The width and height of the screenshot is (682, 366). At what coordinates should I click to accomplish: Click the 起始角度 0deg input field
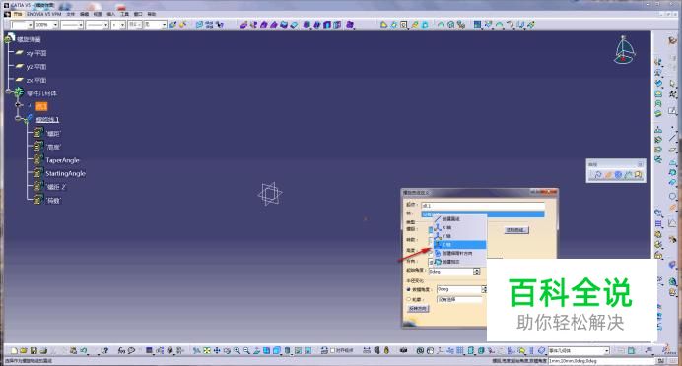(x=450, y=272)
